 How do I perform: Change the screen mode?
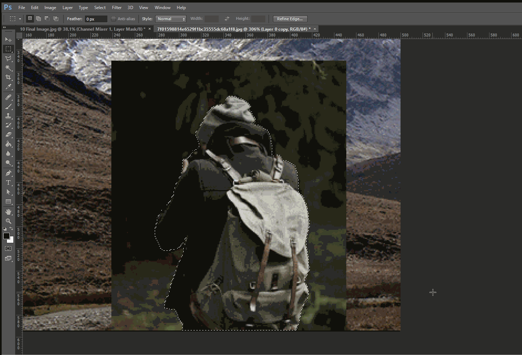tap(8, 258)
